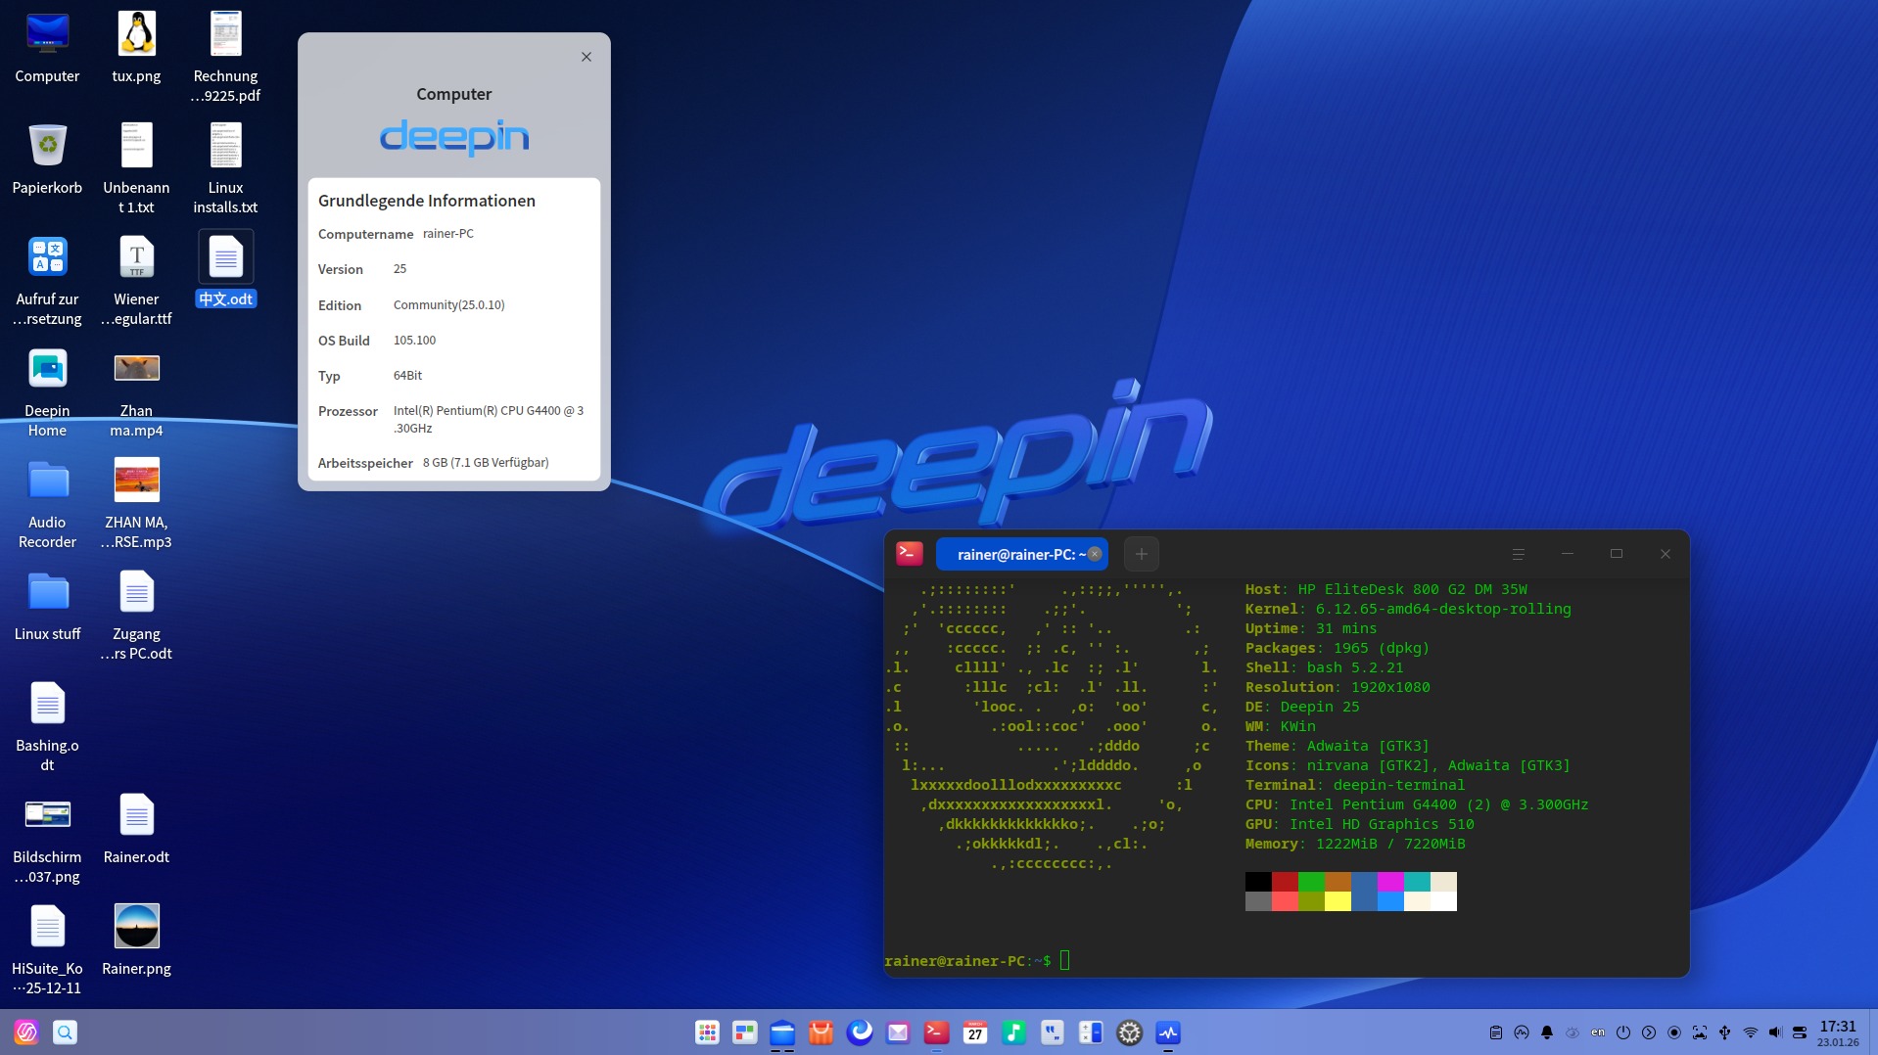
Task: Launch the Calculator from dock
Action: (1091, 1032)
